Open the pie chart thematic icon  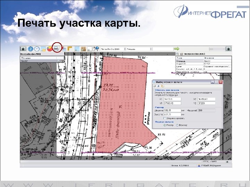pos(50,49)
